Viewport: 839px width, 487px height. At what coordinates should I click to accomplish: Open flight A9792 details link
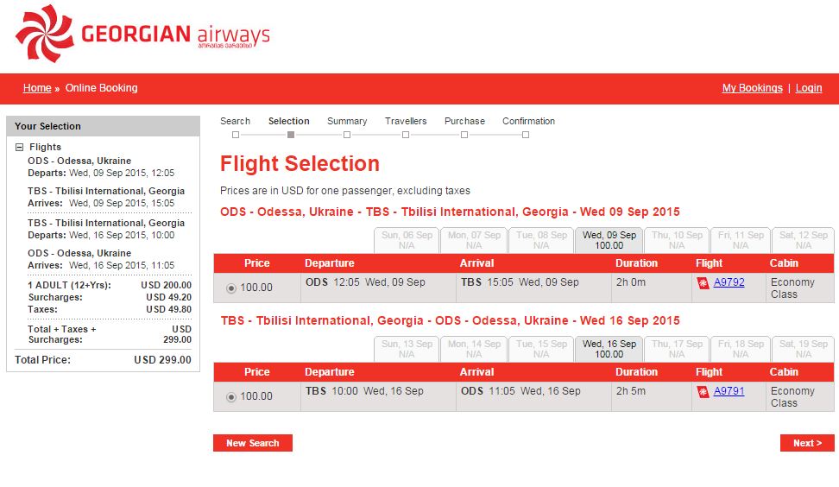pyautogui.click(x=729, y=282)
